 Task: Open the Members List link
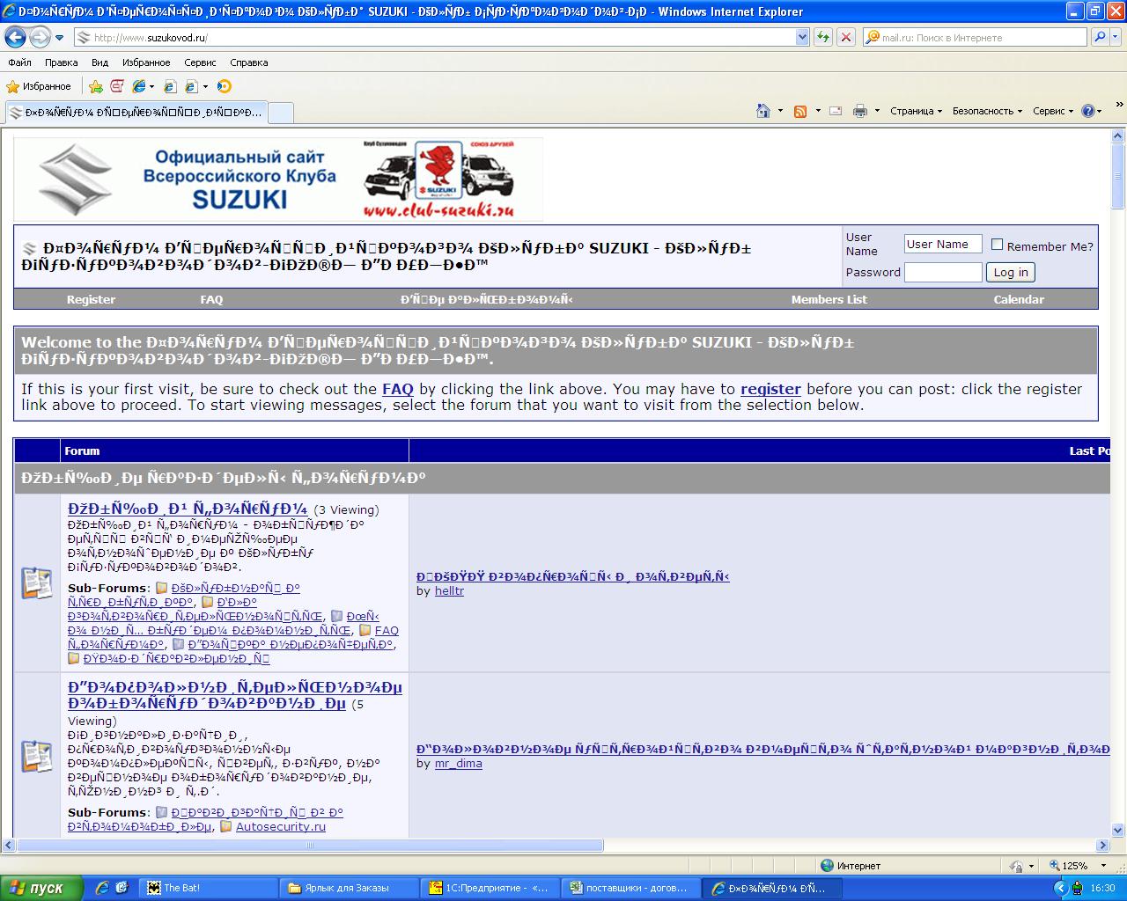pos(829,299)
